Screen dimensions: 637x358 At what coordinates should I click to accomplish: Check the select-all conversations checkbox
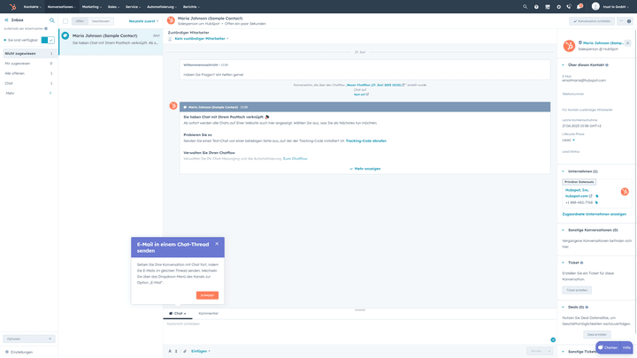coord(65,21)
